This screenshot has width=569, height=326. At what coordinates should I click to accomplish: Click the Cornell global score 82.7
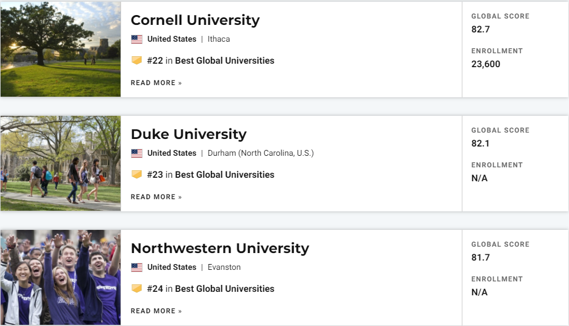[480, 29]
